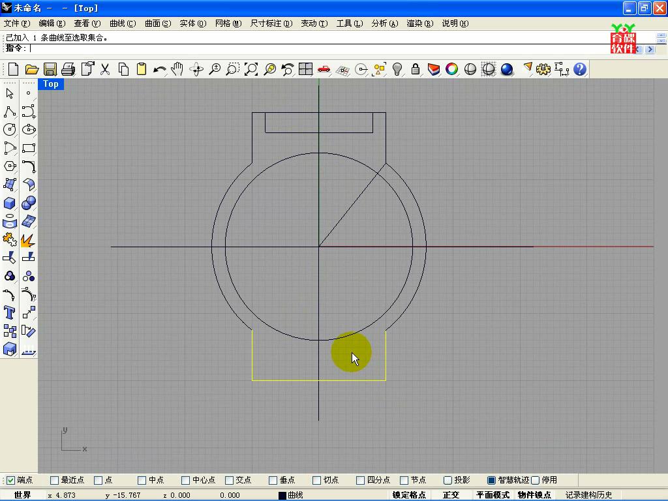Click the four-viewport layout icon

click(305, 69)
